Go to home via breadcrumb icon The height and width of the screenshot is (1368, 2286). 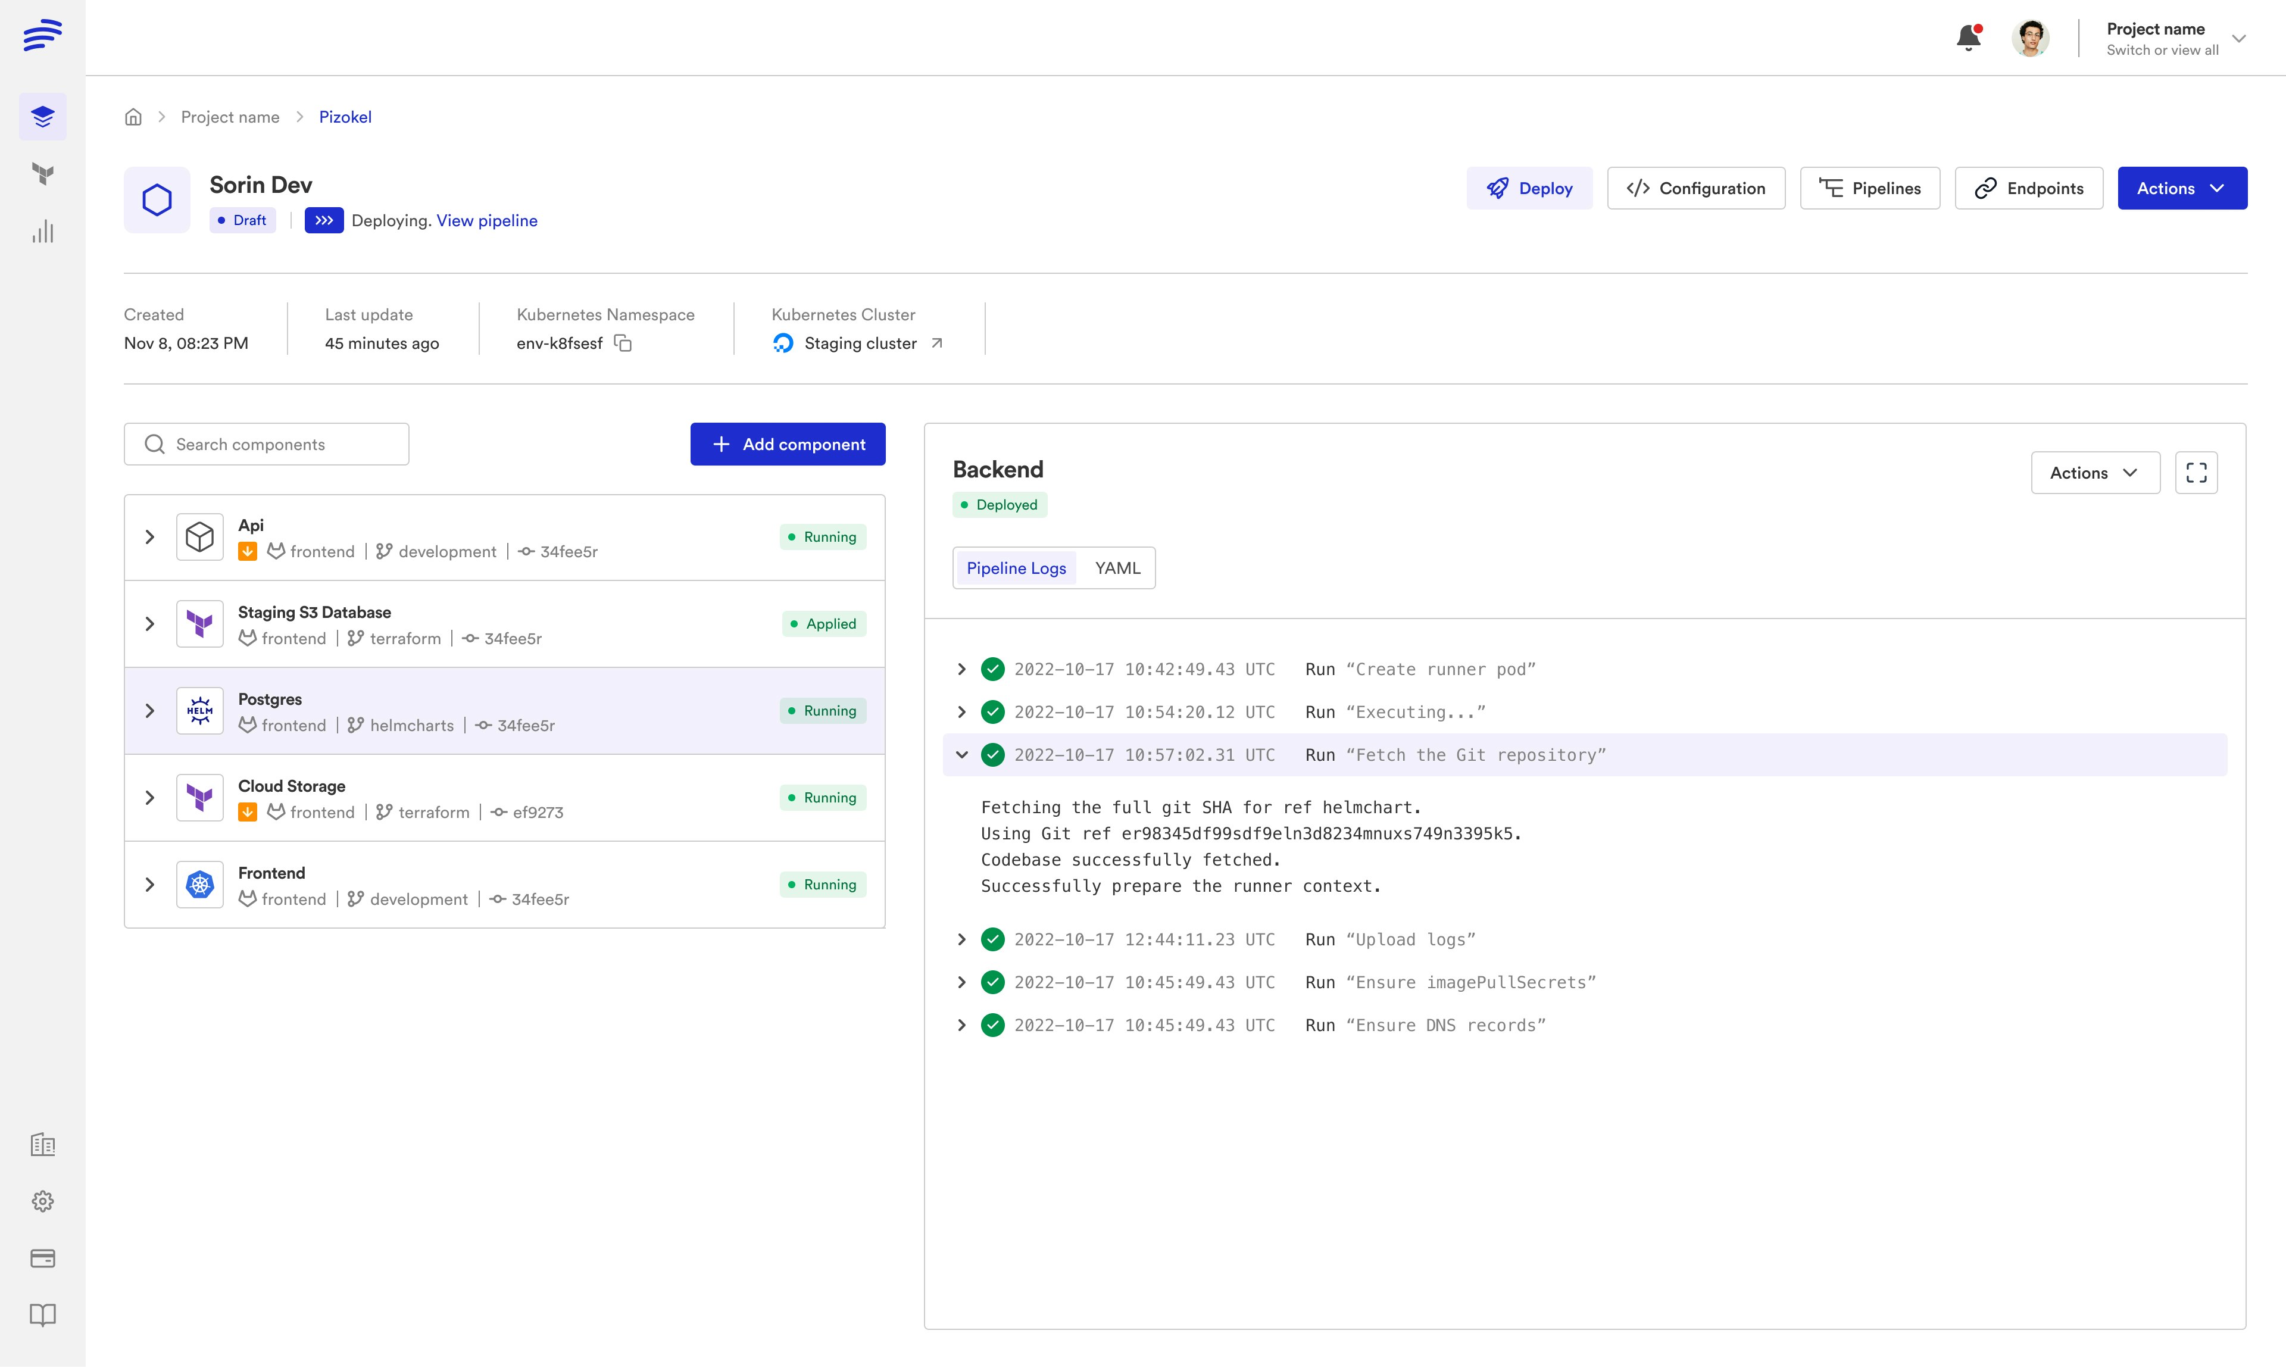click(134, 117)
